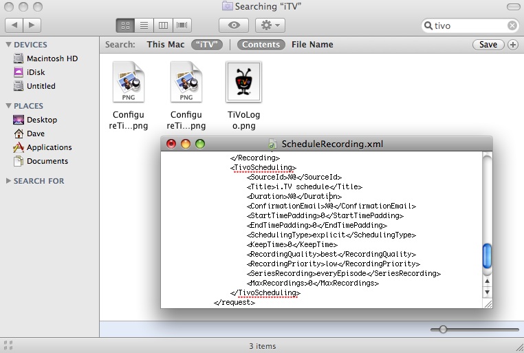
Task: Close the ScheduleRecording.xml window
Action: [171, 144]
